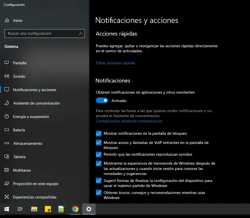
Task: Click the Acciones rápidas heading
Action: click(x=116, y=34)
